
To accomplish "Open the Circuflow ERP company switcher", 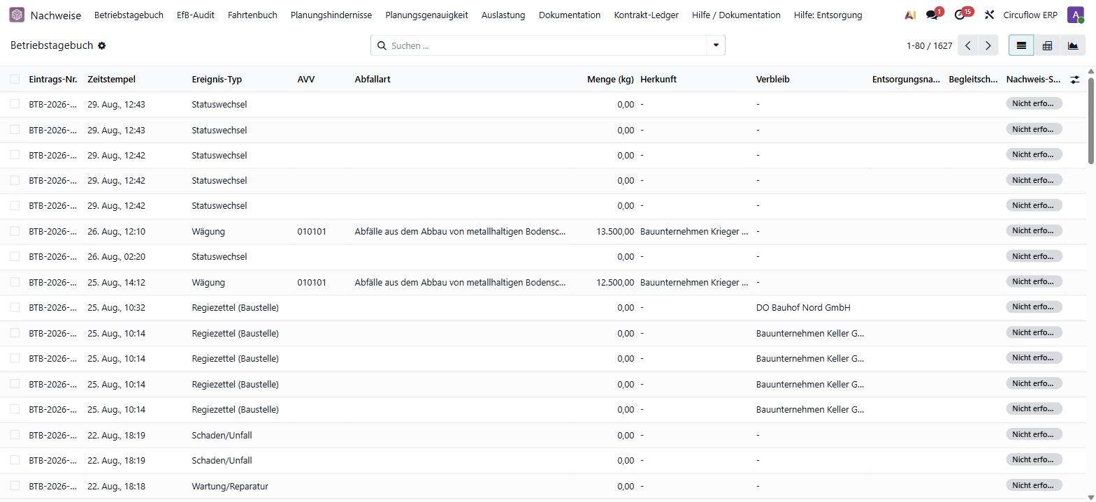I will pyautogui.click(x=1030, y=15).
